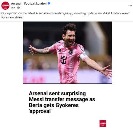This screenshot has height=130, width=133.
Task: Click the word Gyokeres in the headline
Action: 67,105
